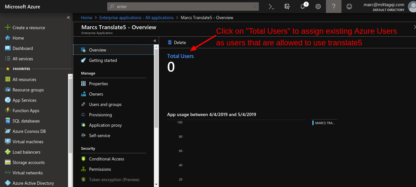The height and width of the screenshot is (187, 416).
Task: Click the Storage accounts icon
Action: coord(8,162)
